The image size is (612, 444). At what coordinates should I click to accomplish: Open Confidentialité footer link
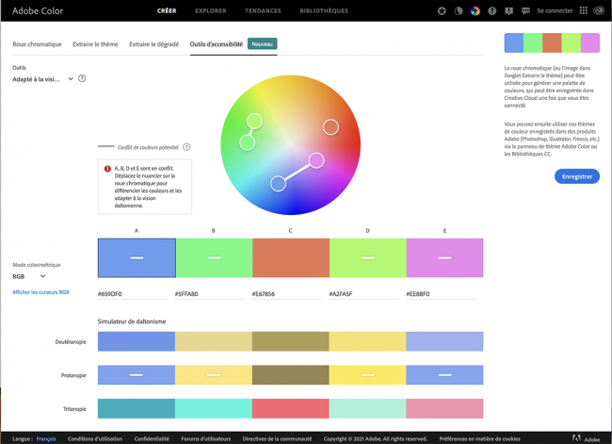click(152, 439)
